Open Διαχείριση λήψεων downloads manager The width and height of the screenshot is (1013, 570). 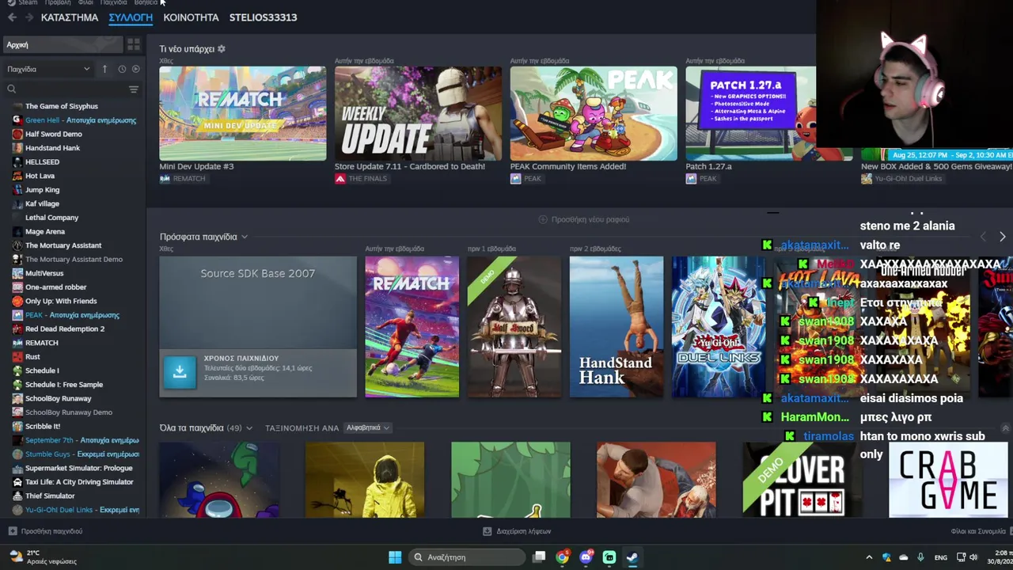(x=517, y=531)
